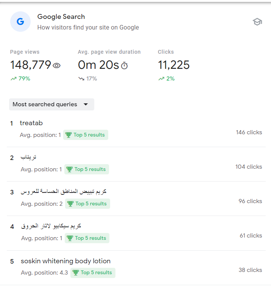
Task: Click the Top 5 results badge for query 3
Action: click(x=87, y=204)
